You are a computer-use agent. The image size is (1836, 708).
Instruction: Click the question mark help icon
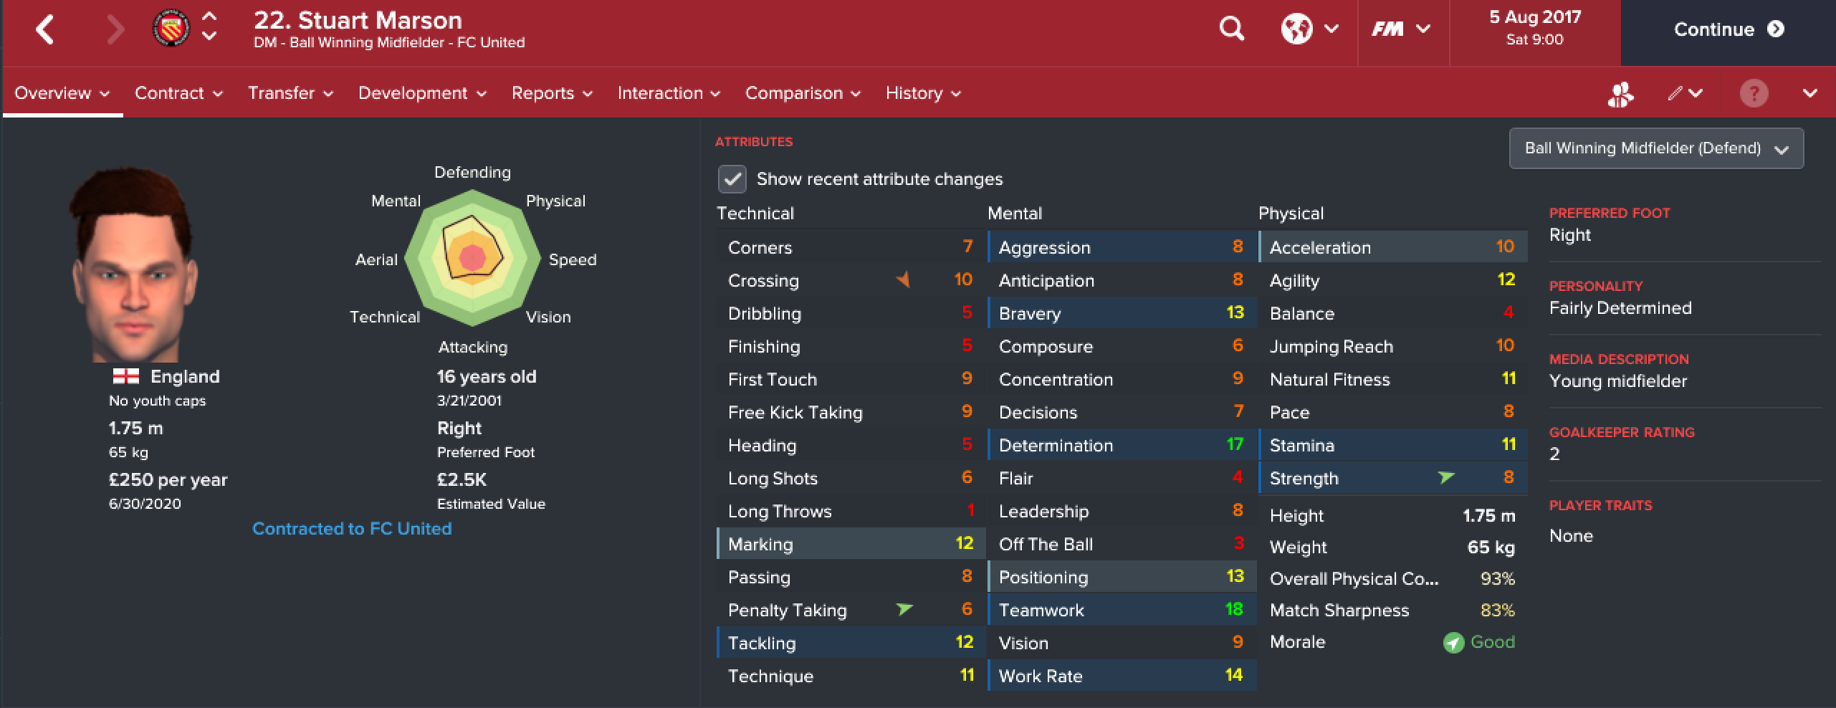click(x=1754, y=93)
